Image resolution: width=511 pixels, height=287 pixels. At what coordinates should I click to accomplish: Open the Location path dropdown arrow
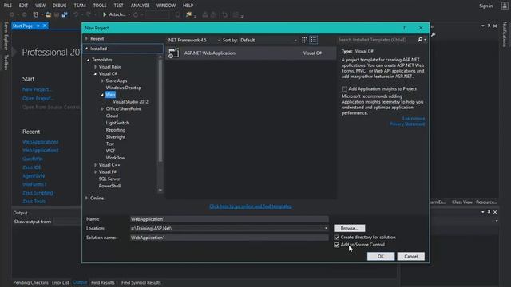tap(326, 228)
